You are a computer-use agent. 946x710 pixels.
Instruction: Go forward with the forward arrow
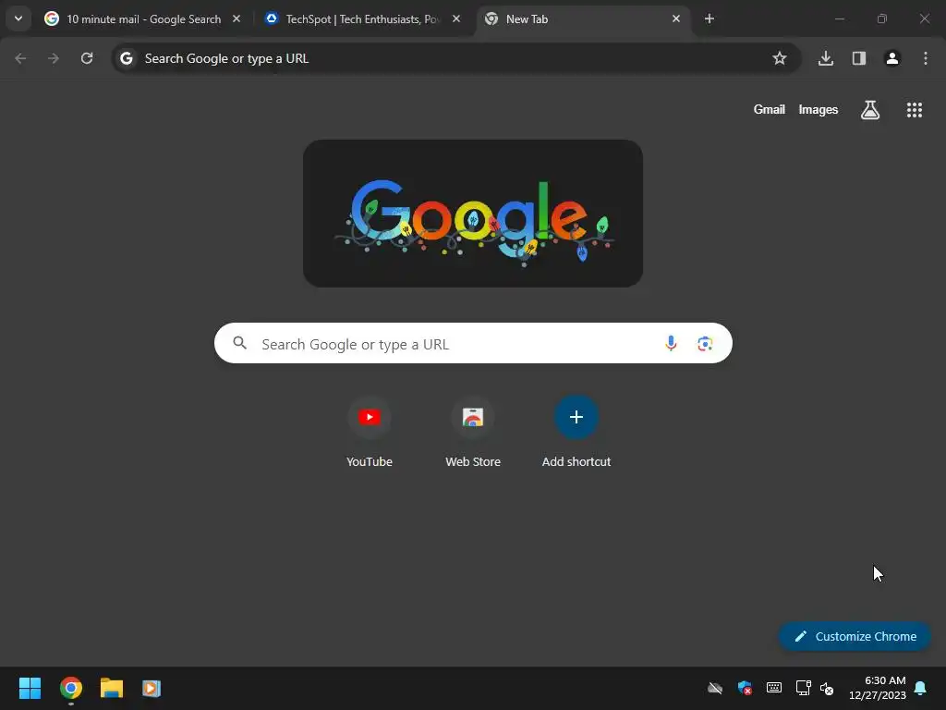click(54, 58)
